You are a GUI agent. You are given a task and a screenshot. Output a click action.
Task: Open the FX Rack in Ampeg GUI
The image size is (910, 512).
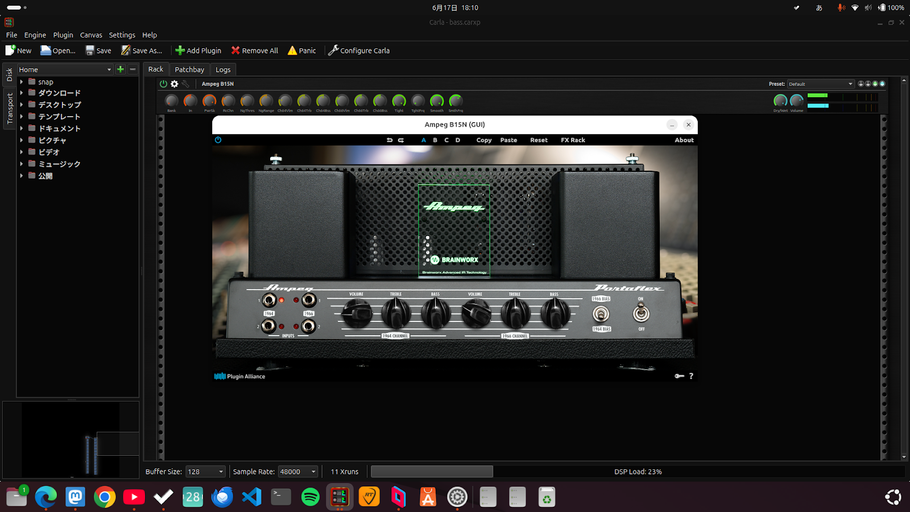tap(573, 140)
